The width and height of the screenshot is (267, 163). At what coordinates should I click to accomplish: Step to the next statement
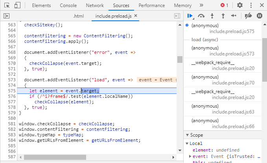pyautogui.click(x=234, y=16)
